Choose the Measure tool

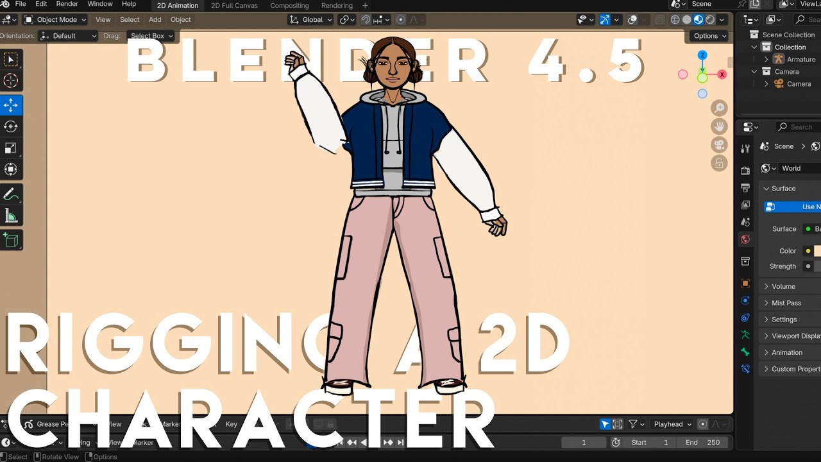click(x=11, y=216)
